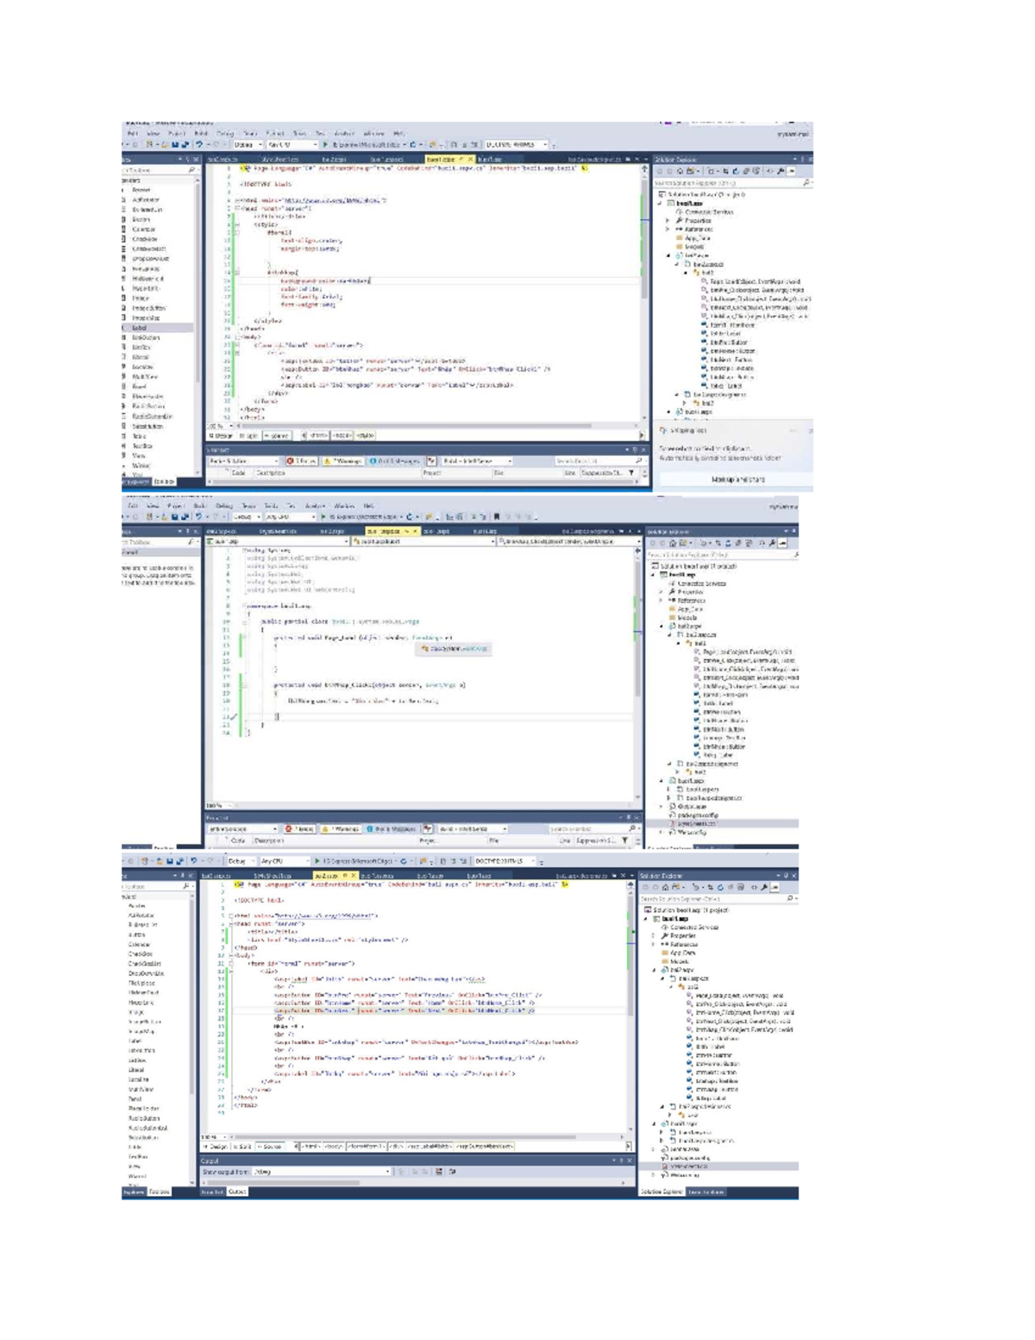Image resolution: width=1035 pixels, height=1340 pixels.
Task: Click Save icon in bottom window toolbar
Action: (171, 860)
